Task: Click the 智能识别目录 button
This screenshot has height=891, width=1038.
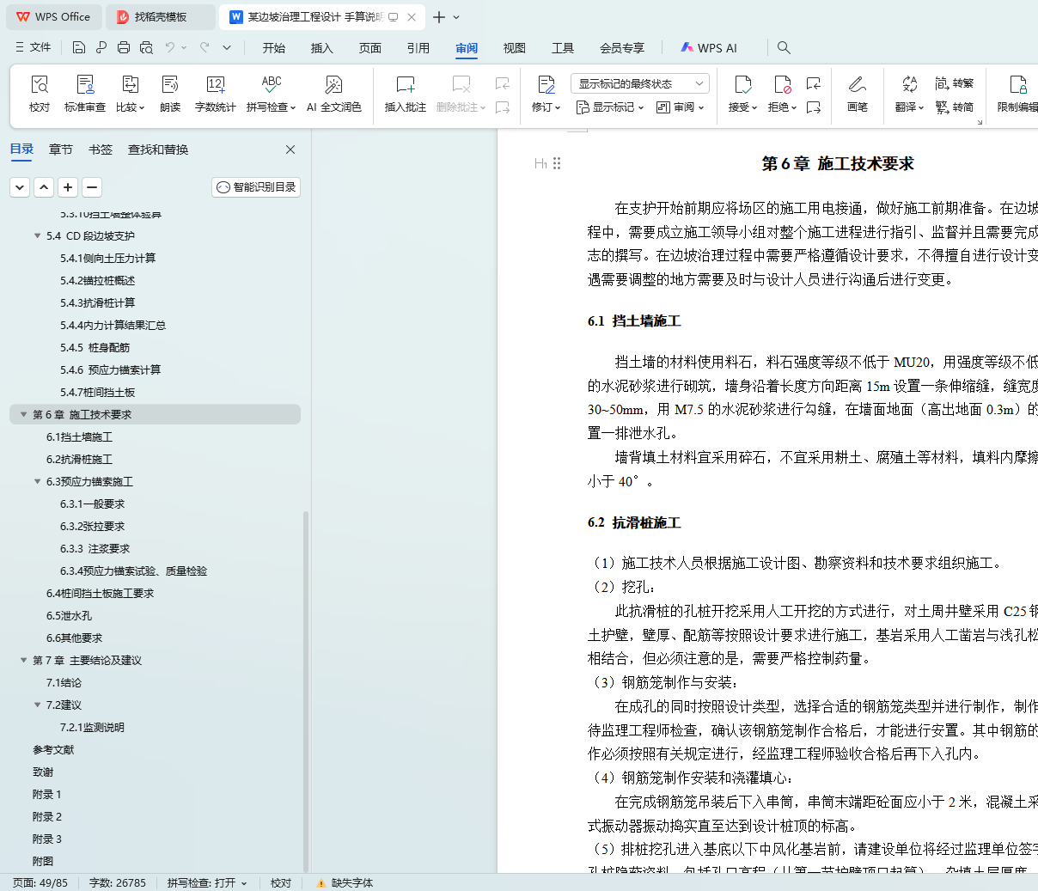Action: click(x=256, y=187)
